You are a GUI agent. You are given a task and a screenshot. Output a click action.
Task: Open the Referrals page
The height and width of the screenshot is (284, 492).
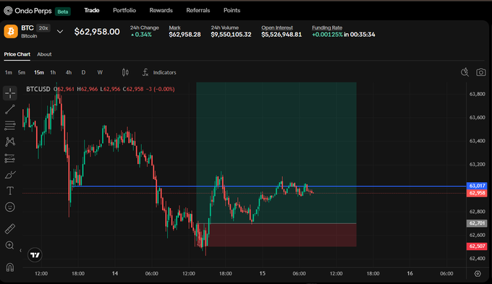[198, 10]
